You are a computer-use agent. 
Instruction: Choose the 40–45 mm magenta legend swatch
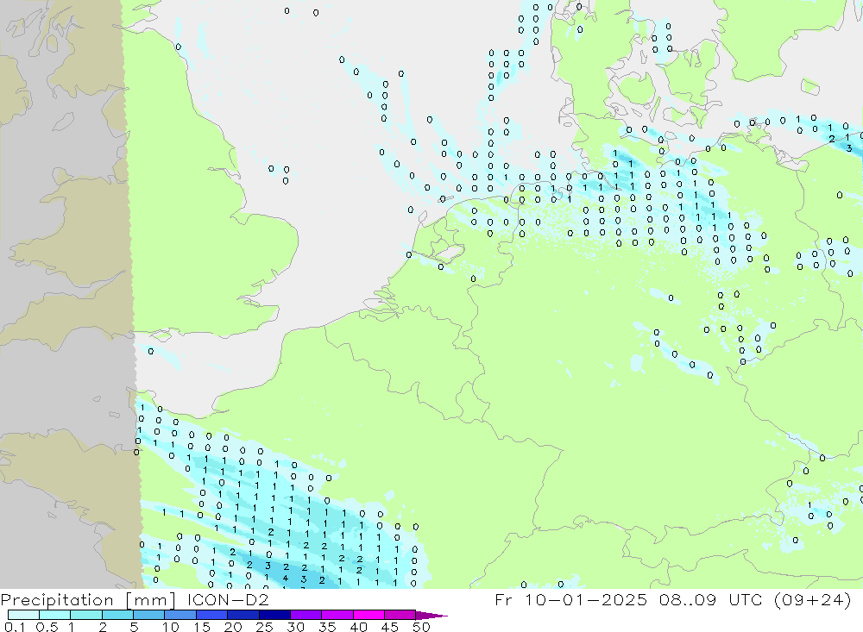click(x=369, y=615)
